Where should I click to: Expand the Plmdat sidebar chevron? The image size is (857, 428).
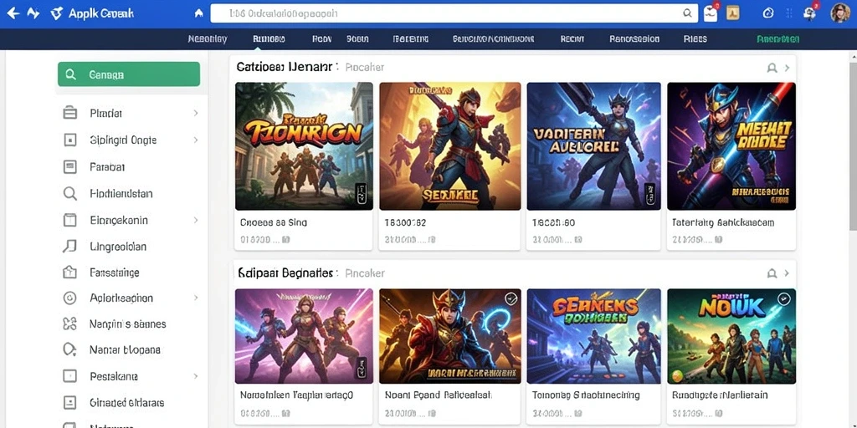click(196, 113)
